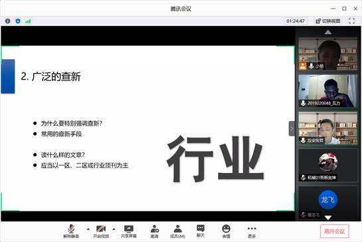Show next participants with down arrow
The width and height of the screenshot is (362, 242).
(x=328, y=217)
